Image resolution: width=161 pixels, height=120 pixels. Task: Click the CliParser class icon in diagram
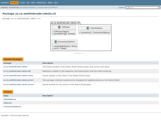click(x=59, y=27)
